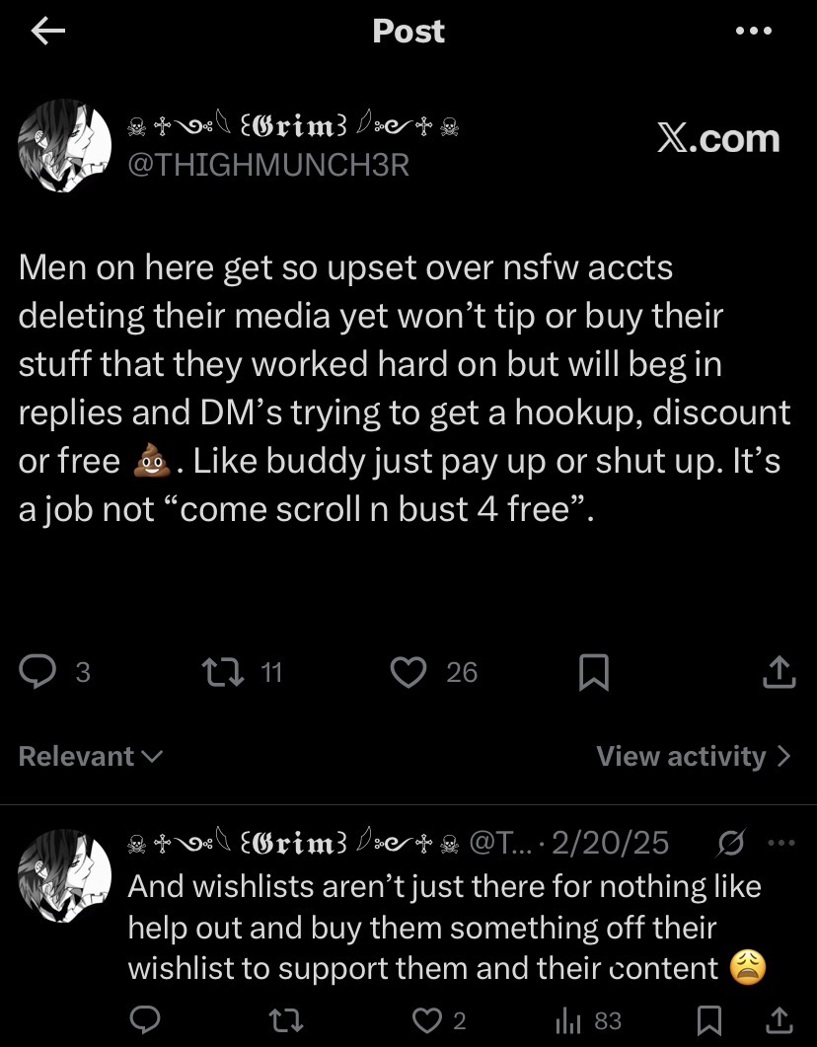Bookmark the main post

593,673
